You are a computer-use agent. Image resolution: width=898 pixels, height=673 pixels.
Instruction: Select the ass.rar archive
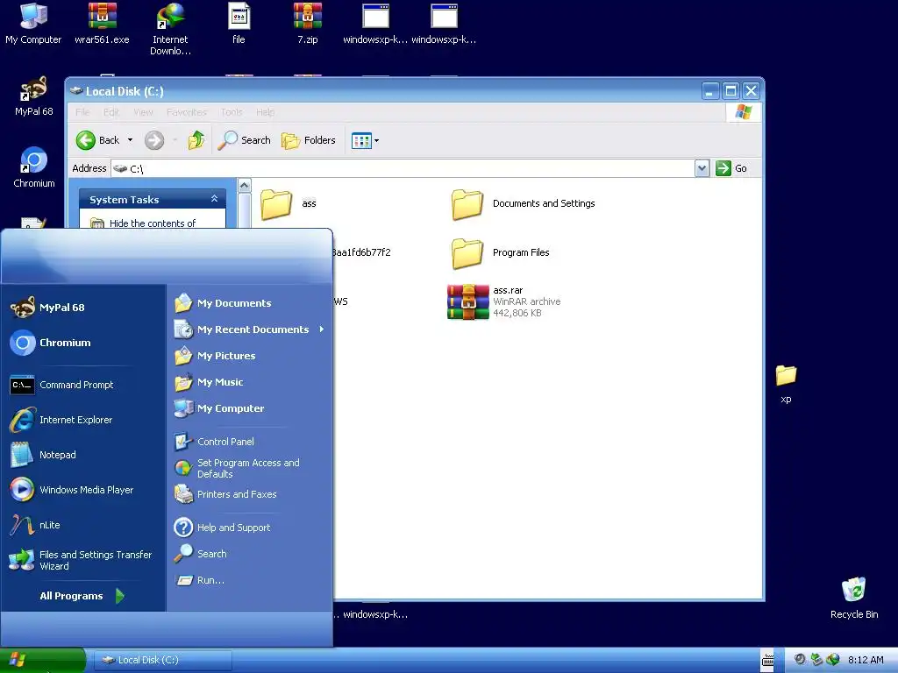coord(504,301)
